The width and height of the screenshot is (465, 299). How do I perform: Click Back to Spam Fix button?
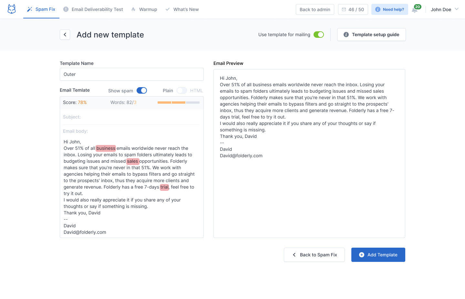point(314,255)
